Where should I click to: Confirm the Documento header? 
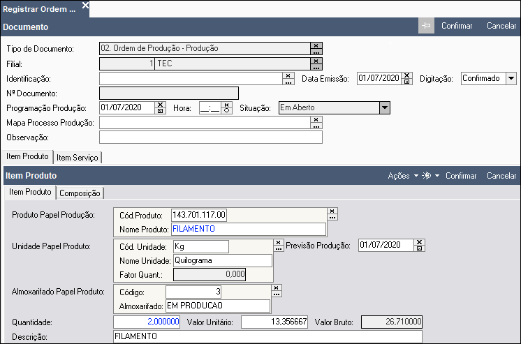[x=457, y=26]
